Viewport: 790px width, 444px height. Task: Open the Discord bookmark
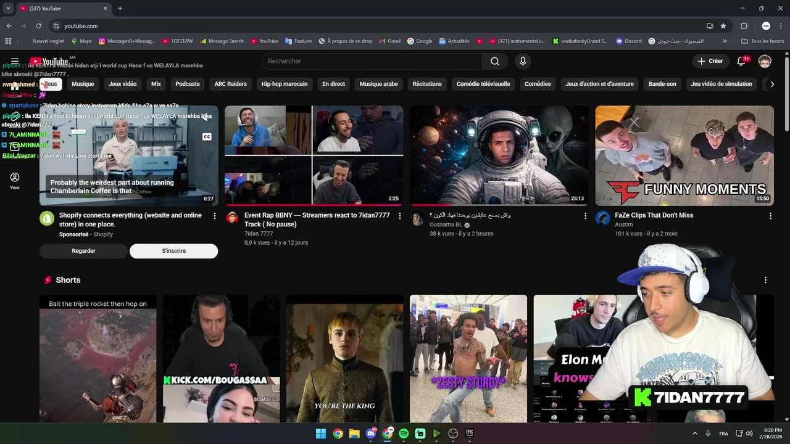(628, 41)
